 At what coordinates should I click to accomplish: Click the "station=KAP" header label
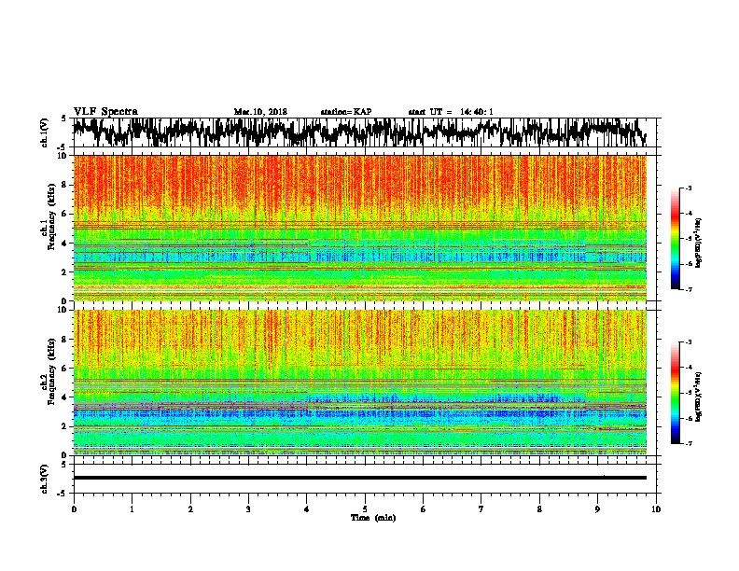click(346, 112)
